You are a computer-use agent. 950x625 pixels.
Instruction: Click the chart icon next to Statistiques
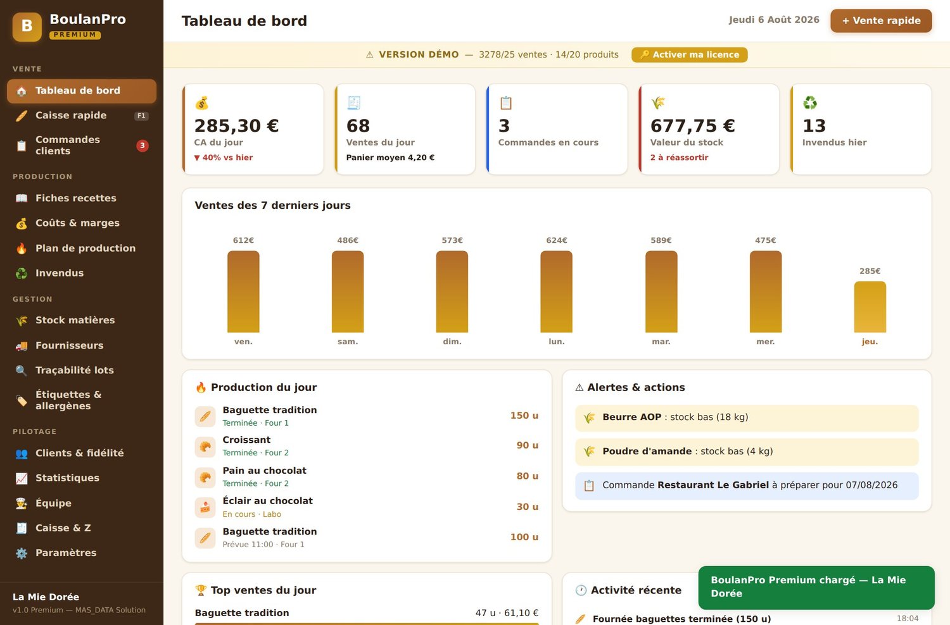[x=22, y=478]
